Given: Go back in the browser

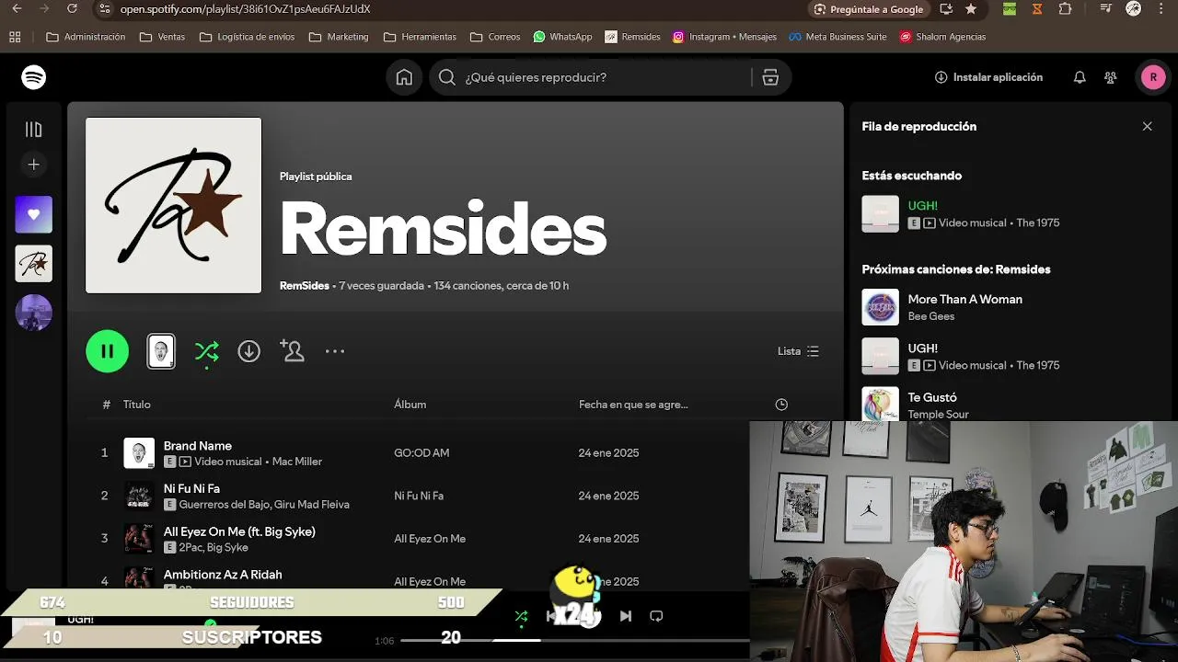Looking at the screenshot, I should coord(17,9).
